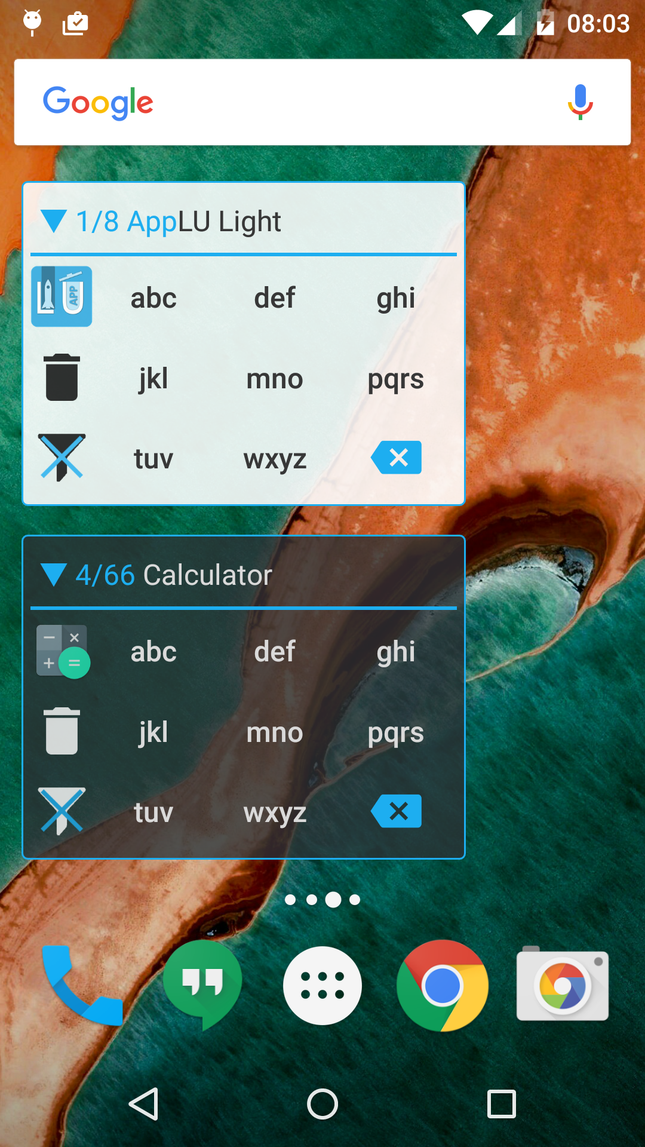Launch Calculator icon in dark widget

pyautogui.click(x=63, y=651)
